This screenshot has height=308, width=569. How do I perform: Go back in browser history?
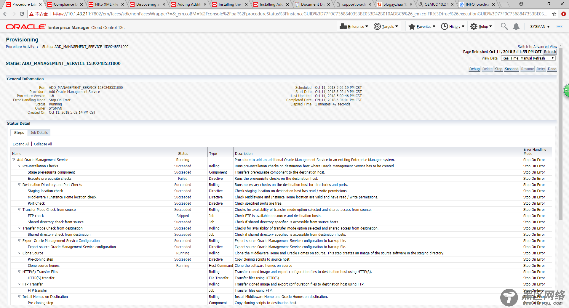(x=5, y=14)
